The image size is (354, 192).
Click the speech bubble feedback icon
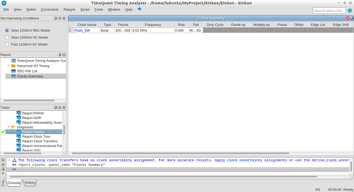[139, 9]
